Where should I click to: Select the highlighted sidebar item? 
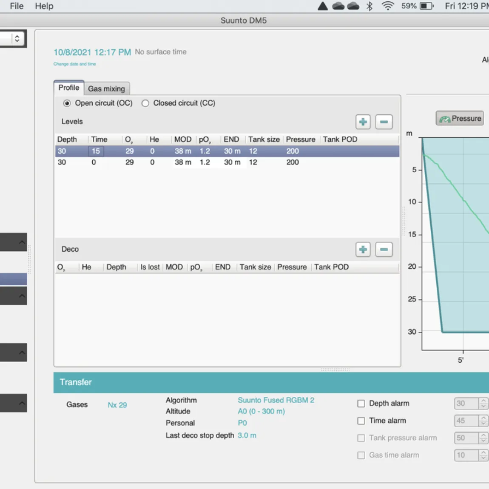(x=14, y=279)
